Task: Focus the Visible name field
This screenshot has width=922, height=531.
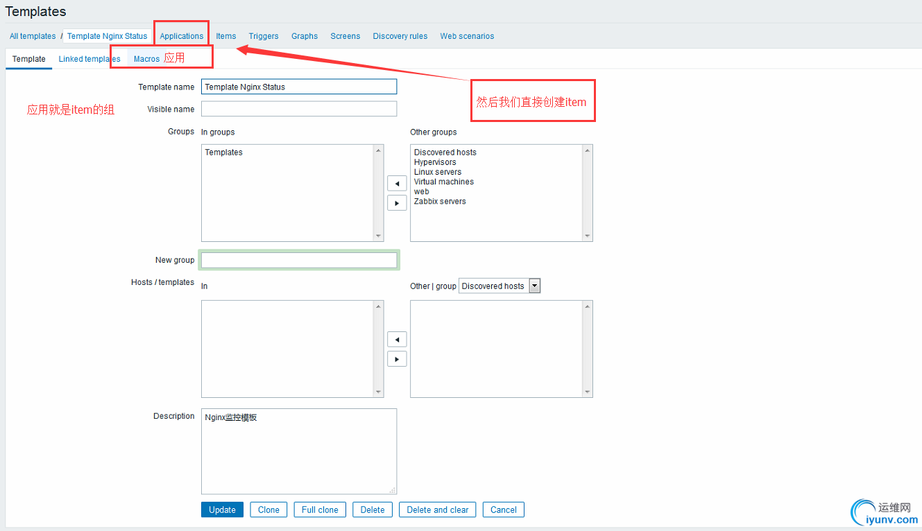Action: [x=299, y=109]
